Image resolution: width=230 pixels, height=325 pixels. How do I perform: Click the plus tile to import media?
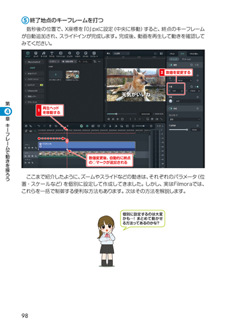click(55, 75)
